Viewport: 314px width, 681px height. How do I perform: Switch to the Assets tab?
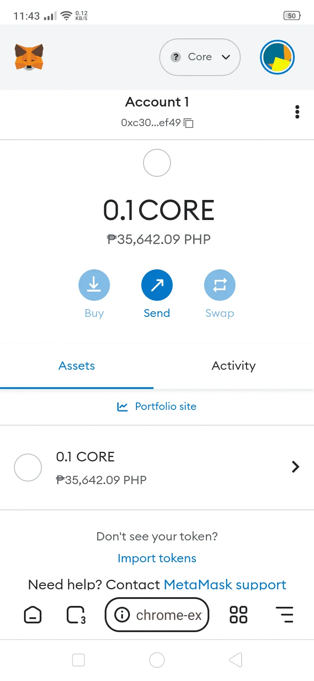77,366
